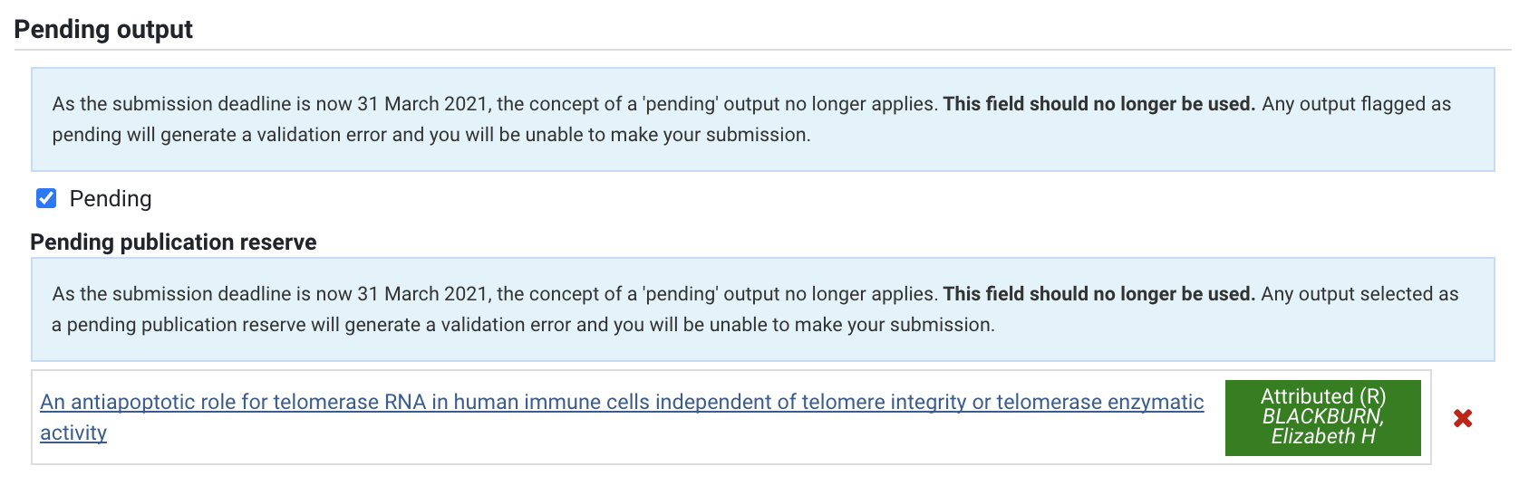This screenshot has width=1519, height=485.
Task: Click the "Any output selected as" text
Action: click(1359, 294)
